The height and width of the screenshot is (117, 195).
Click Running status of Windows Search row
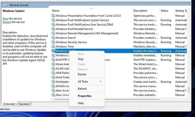pos(166,38)
